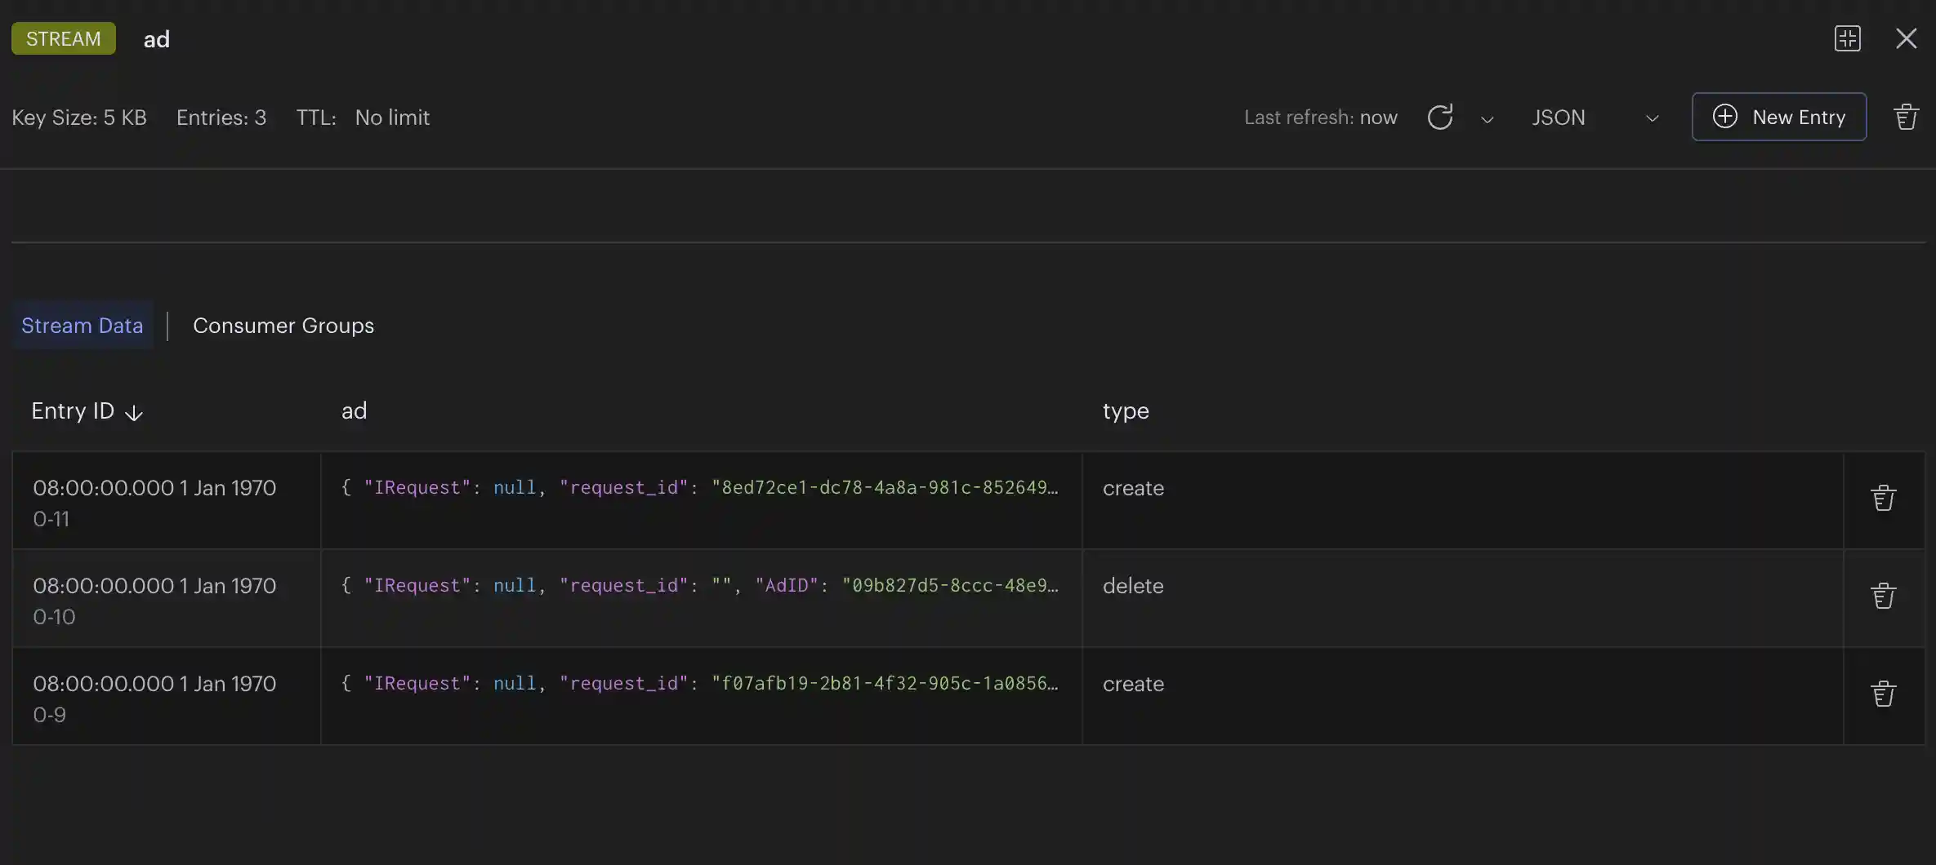
Task: Click the New Entry button
Action: (1778, 117)
